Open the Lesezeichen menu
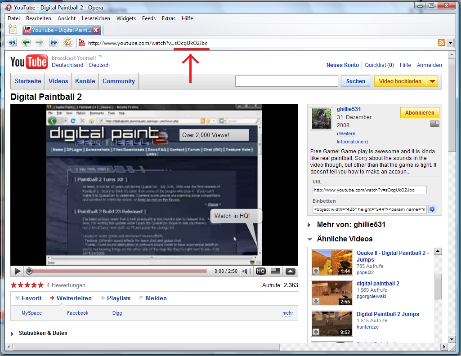Viewport: 461px width, 356px height. pos(96,18)
